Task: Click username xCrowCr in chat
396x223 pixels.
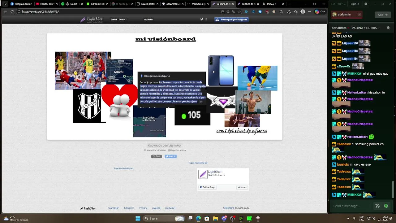Action: [x=344, y=66]
